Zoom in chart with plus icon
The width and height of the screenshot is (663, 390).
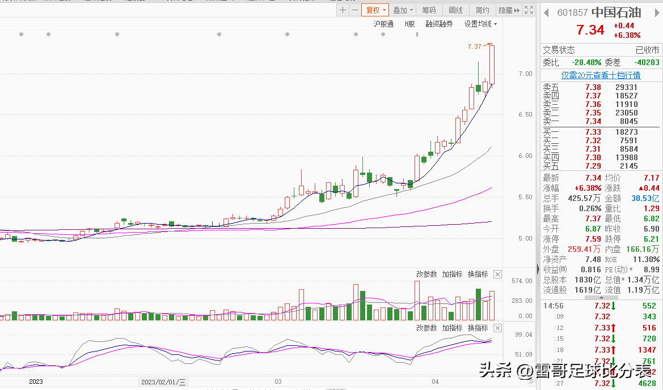(x=343, y=10)
